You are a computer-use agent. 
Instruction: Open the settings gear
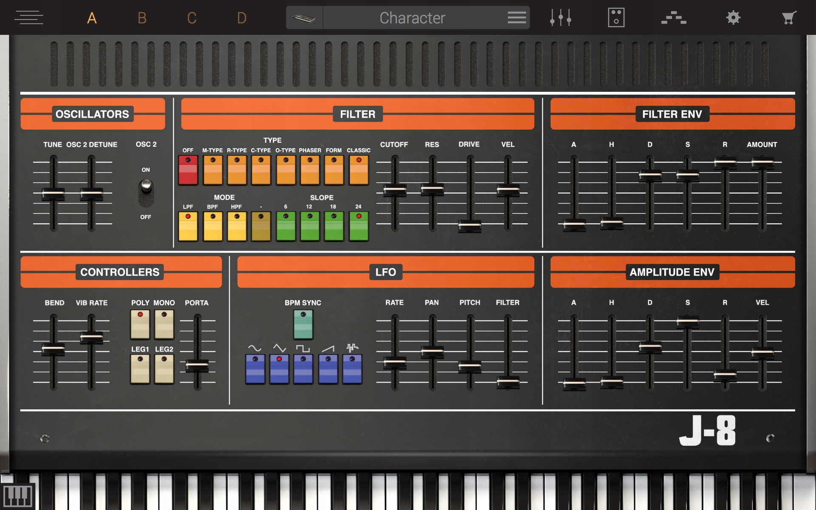(733, 18)
